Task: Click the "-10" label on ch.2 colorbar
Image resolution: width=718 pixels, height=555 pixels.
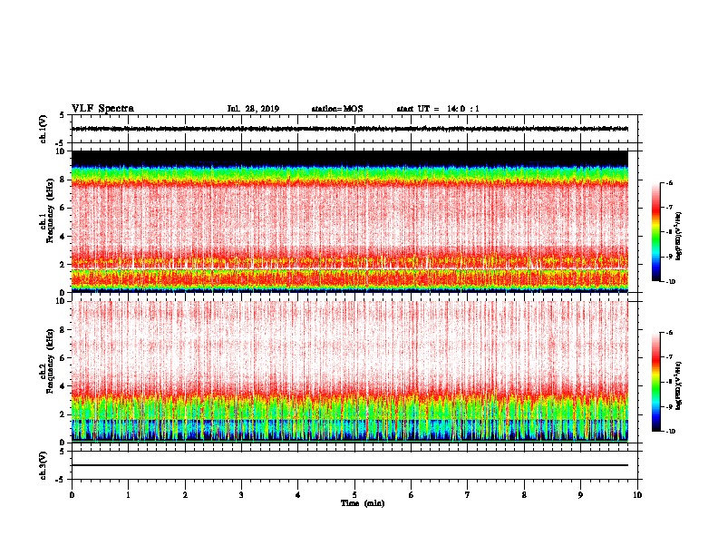Action: (x=670, y=432)
